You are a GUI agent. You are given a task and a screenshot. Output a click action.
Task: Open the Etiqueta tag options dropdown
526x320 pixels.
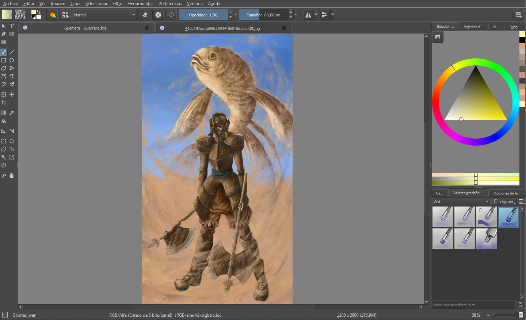[504, 202]
